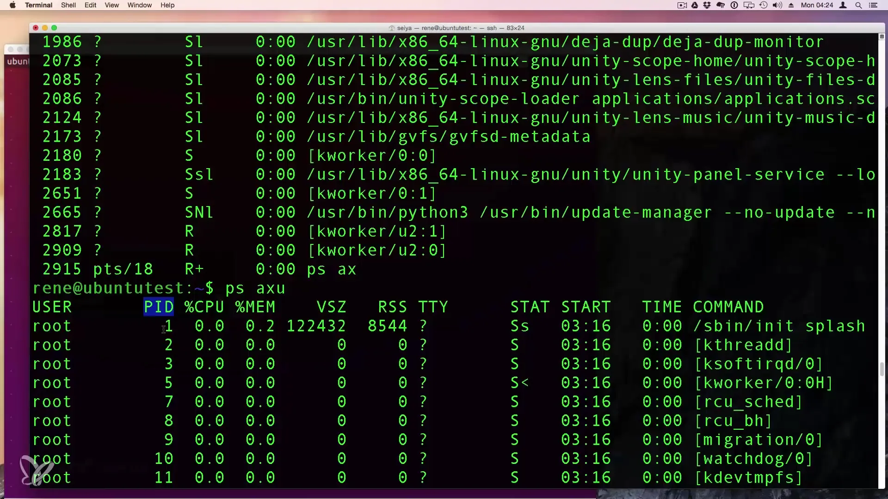This screenshot has height=499, width=888.
Task: Open the View menu
Action: tap(112, 5)
